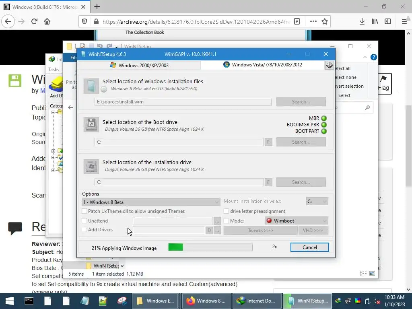Open a new Firefox tab with the plus button
This screenshot has width=412, height=309.
97,6
